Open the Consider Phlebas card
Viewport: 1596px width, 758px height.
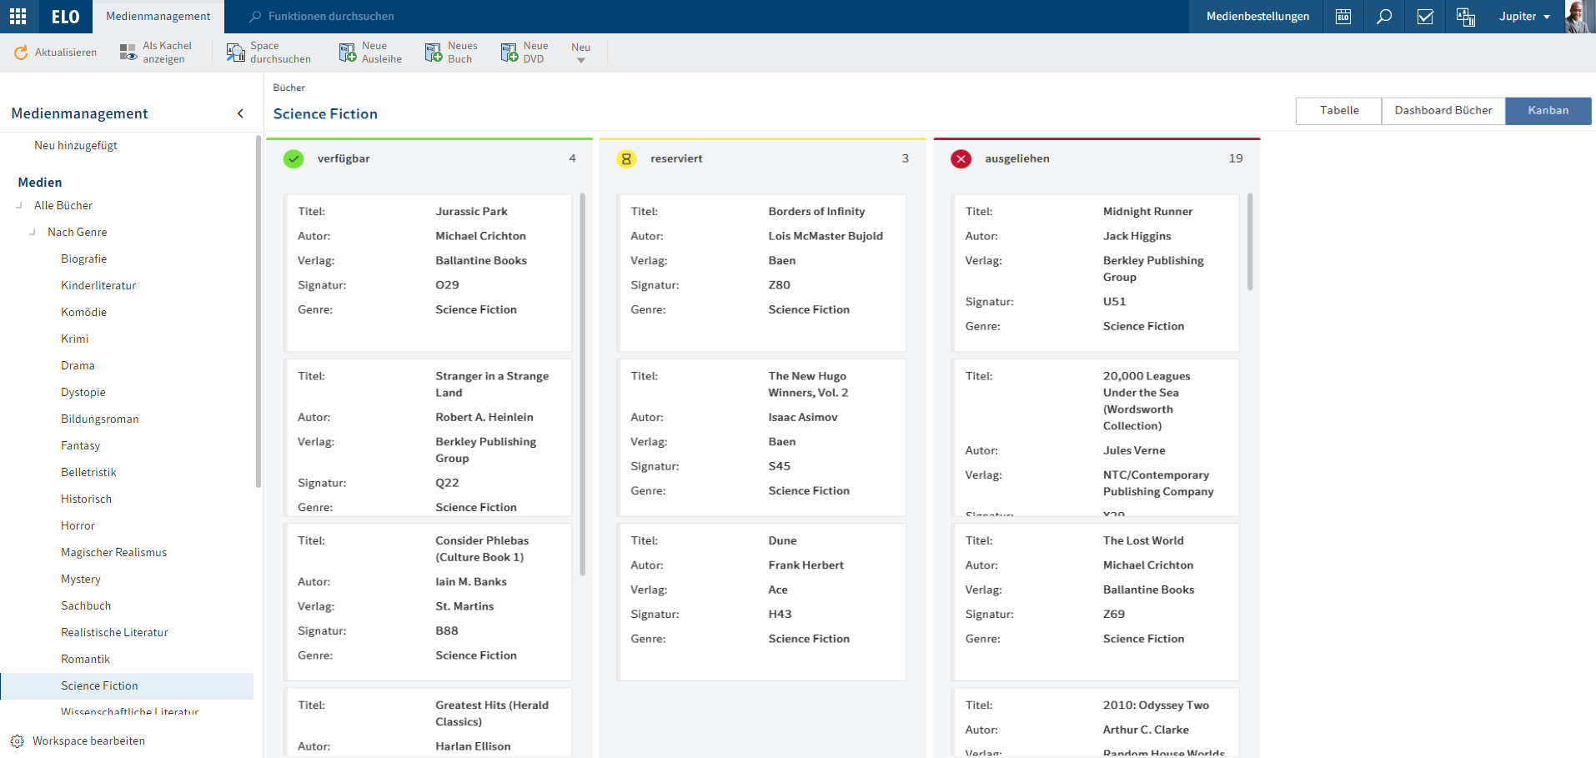pos(429,601)
